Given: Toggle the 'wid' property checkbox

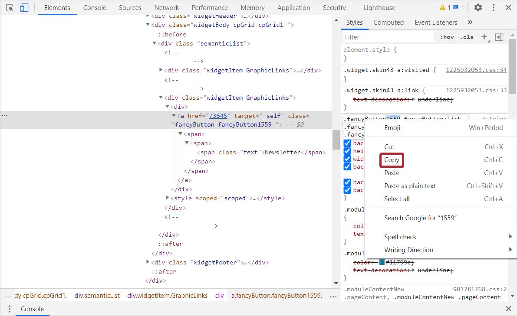Looking at the screenshot, I should (347, 159).
